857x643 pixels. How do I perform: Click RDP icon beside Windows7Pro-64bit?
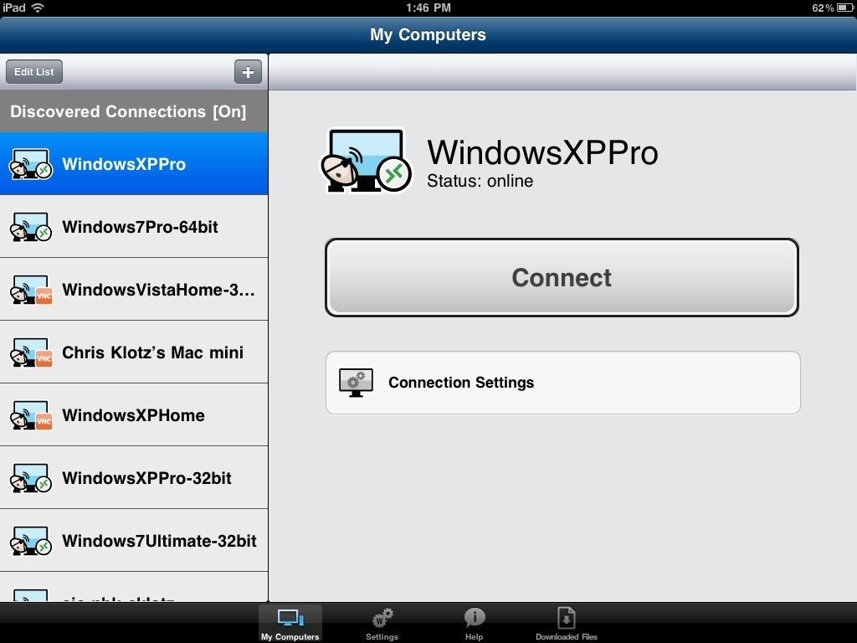pyautogui.click(x=31, y=227)
